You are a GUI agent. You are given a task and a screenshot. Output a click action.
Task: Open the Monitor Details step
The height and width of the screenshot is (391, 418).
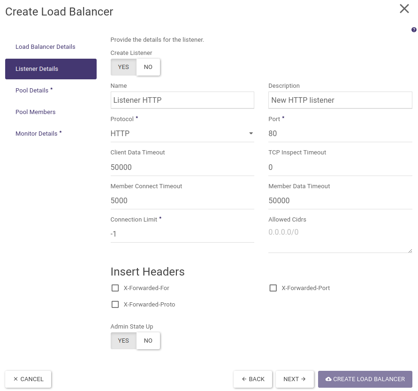point(37,134)
